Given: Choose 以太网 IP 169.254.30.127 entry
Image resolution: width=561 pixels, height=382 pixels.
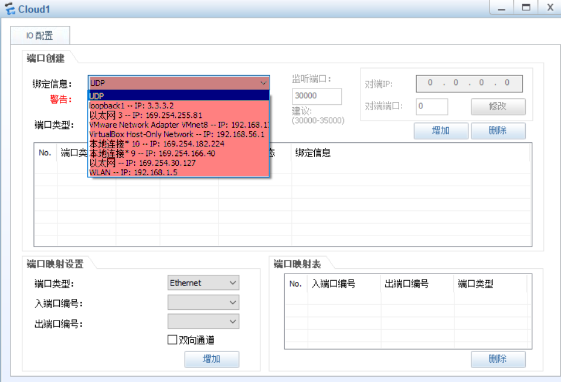Looking at the screenshot, I should [x=179, y=163].
